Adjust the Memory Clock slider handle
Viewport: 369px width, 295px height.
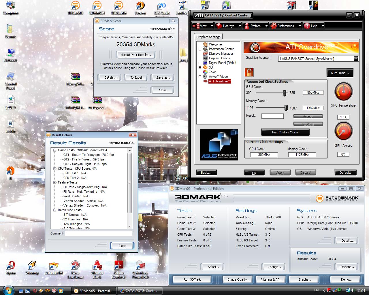click(286, 108)
